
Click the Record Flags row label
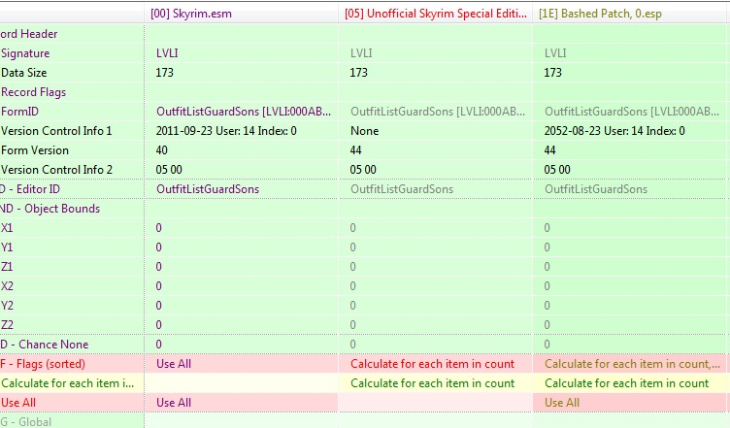pyautogui.click(x=34, y=92)
